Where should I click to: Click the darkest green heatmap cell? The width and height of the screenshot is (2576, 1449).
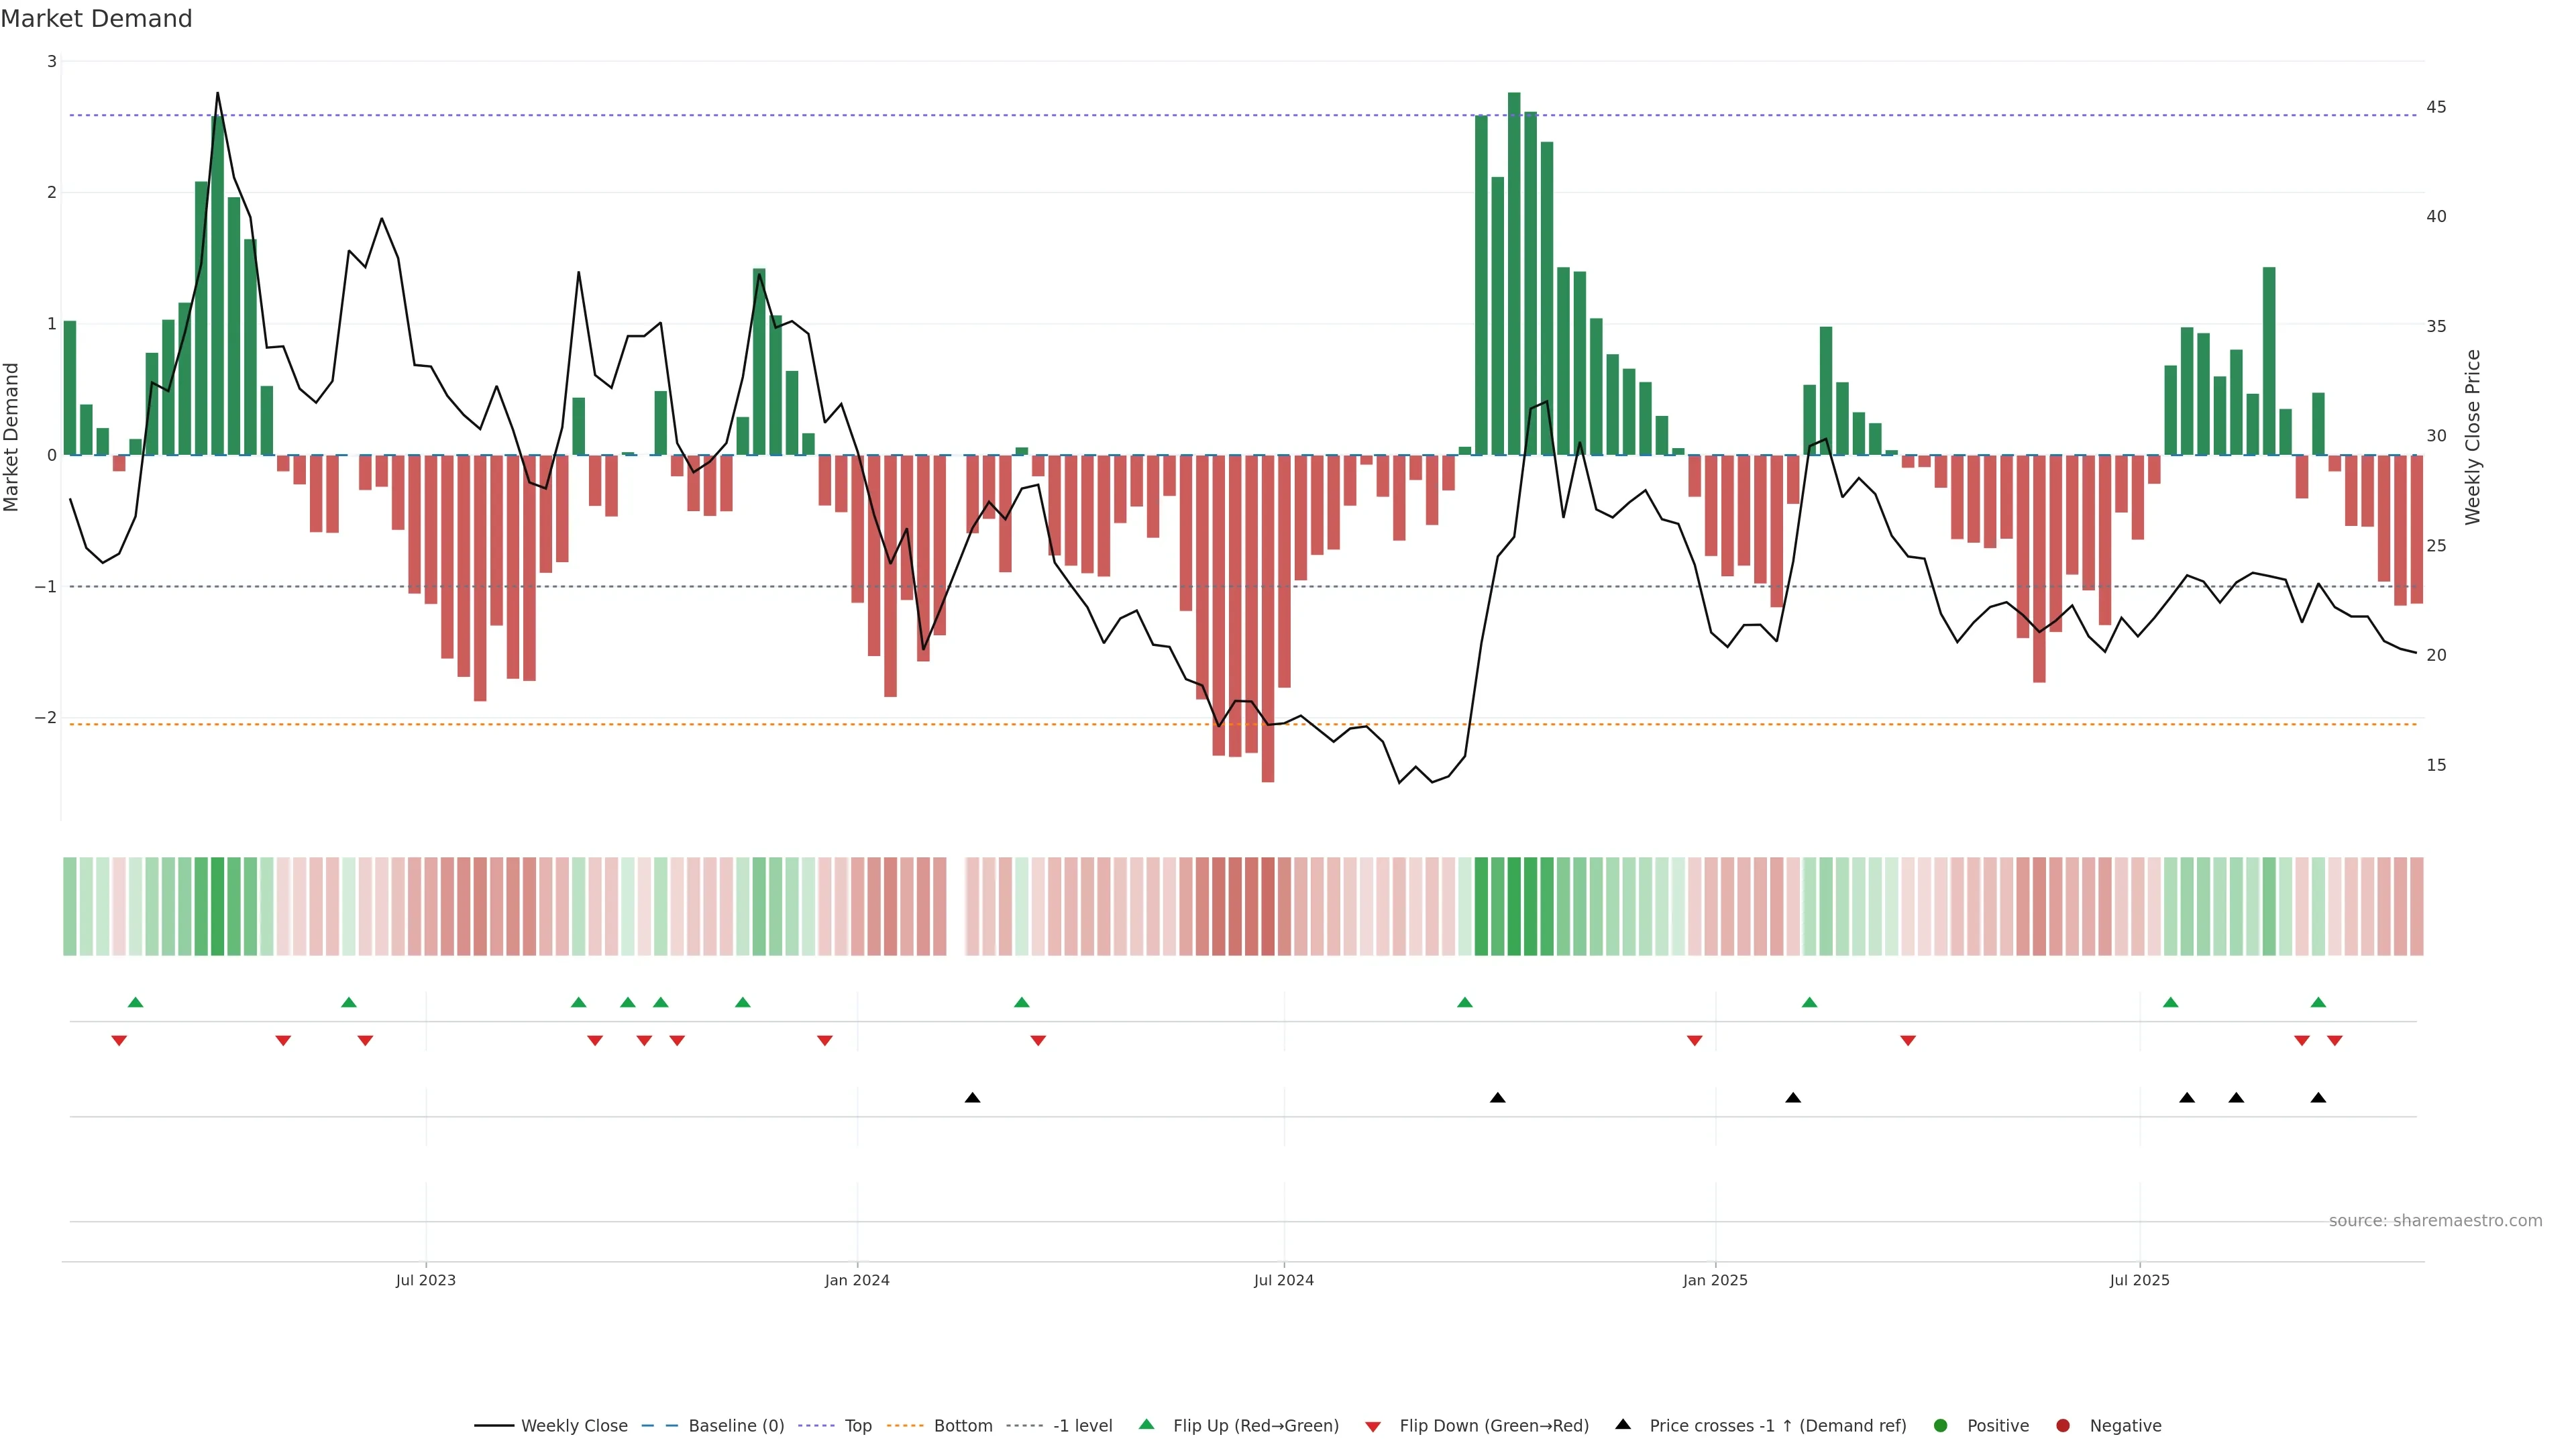click(x=1514, y=906)
